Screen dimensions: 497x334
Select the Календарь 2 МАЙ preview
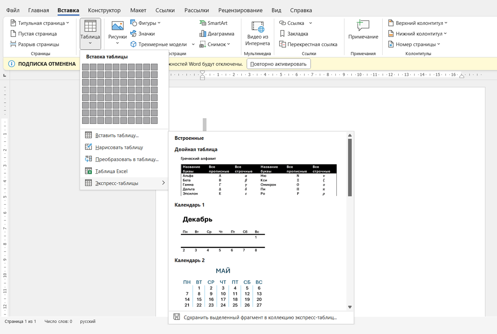223,288
